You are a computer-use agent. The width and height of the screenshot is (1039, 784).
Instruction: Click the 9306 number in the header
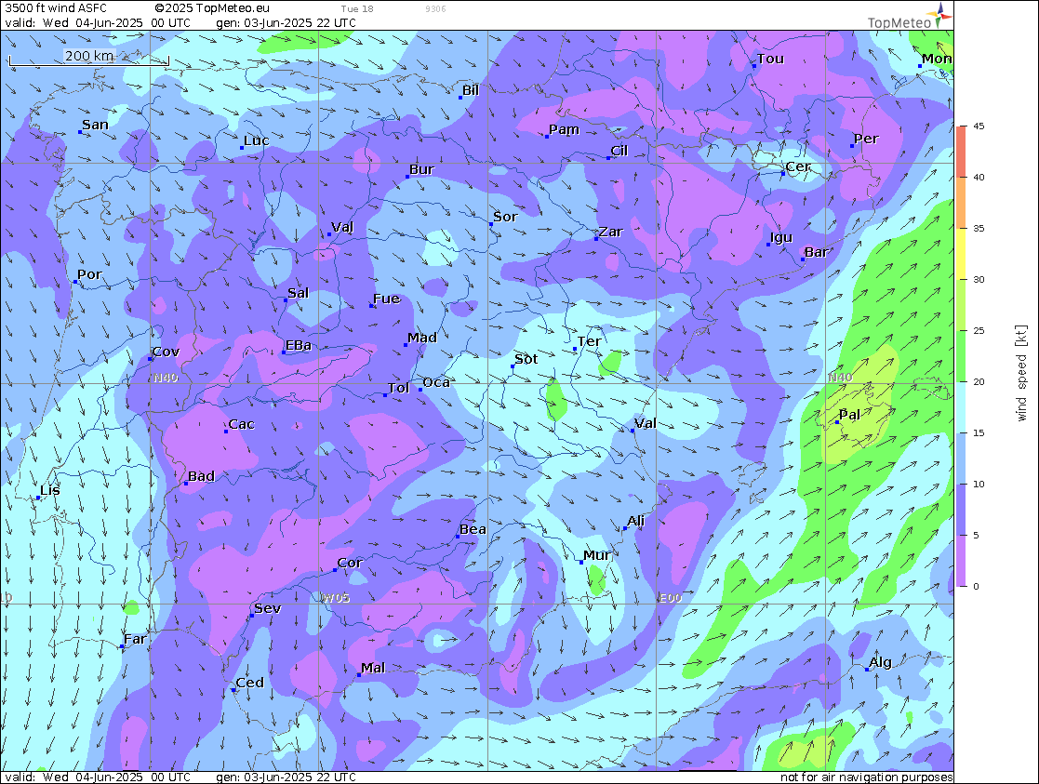[435, 8]
